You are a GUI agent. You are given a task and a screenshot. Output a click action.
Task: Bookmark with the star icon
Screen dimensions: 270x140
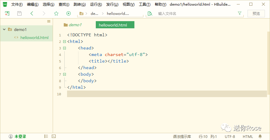click(x=56, y=13)
